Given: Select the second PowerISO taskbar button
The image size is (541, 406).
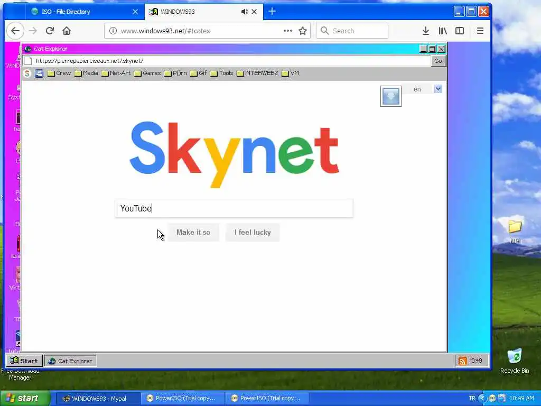Looking at the screenshot, I should pos(267,399).
